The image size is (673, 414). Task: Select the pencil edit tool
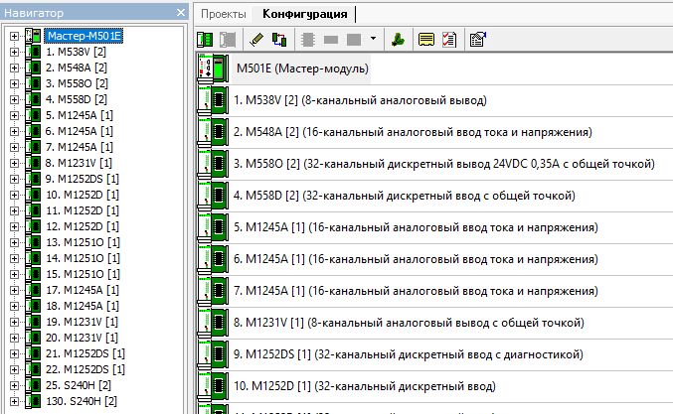pyautogui.click(x=256, y=40)
